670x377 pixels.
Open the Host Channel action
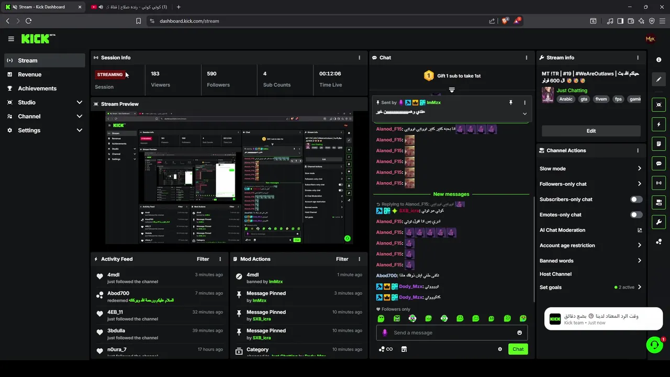coord(555,274)
